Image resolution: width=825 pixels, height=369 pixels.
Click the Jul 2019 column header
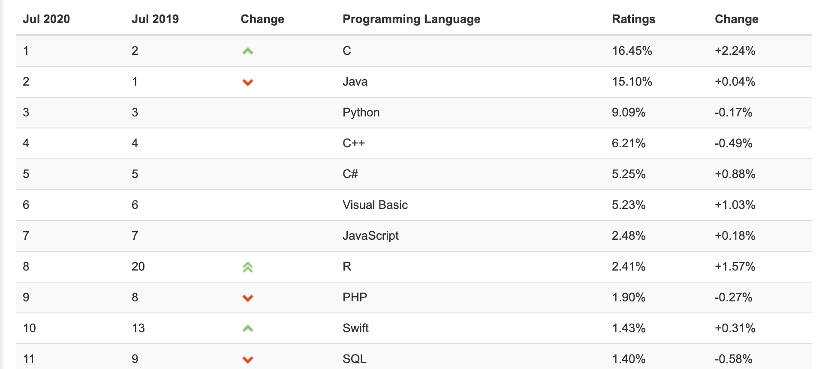tap(155, 19)
